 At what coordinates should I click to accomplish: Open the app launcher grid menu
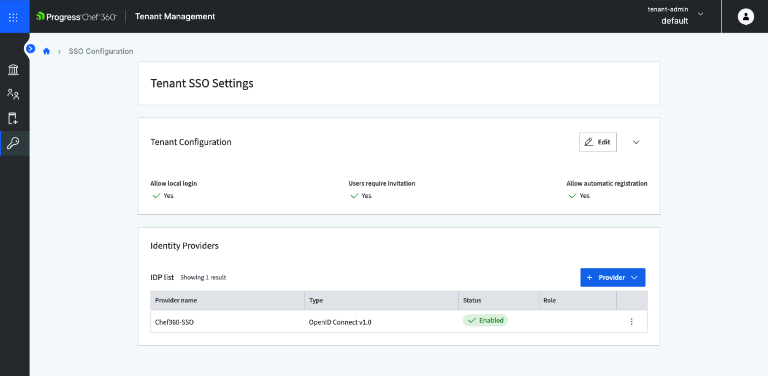pyautogui.click(x=13, y=17)
